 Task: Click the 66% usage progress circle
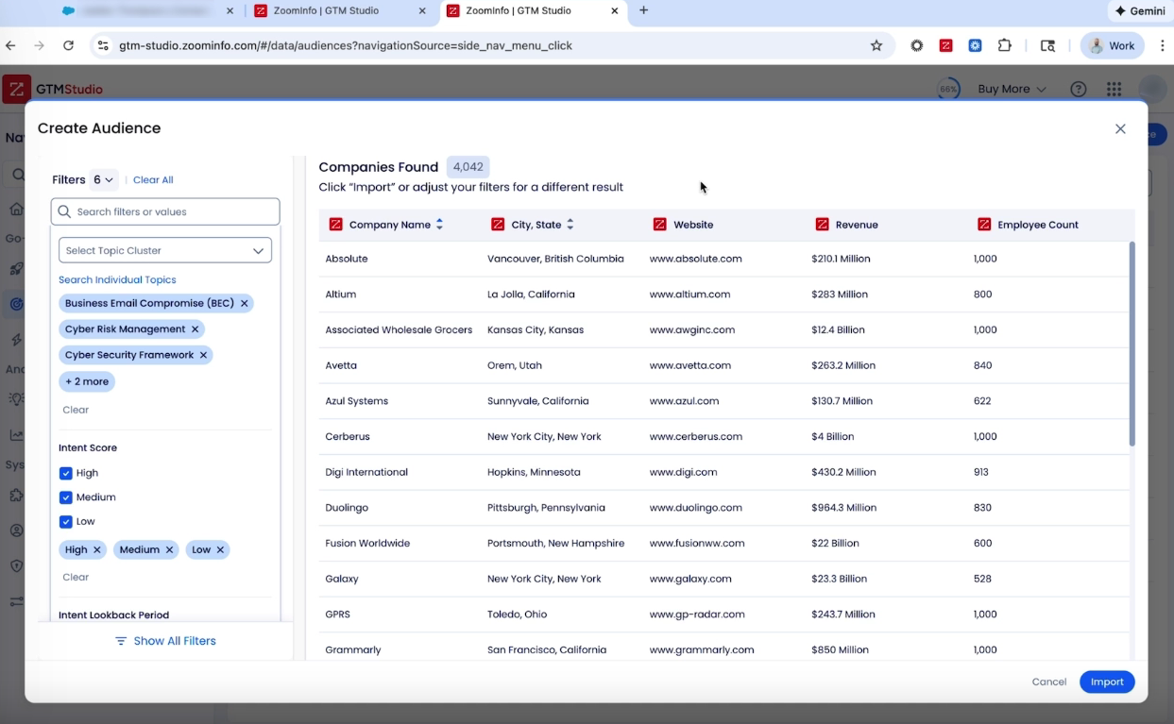tap(947, 89)
